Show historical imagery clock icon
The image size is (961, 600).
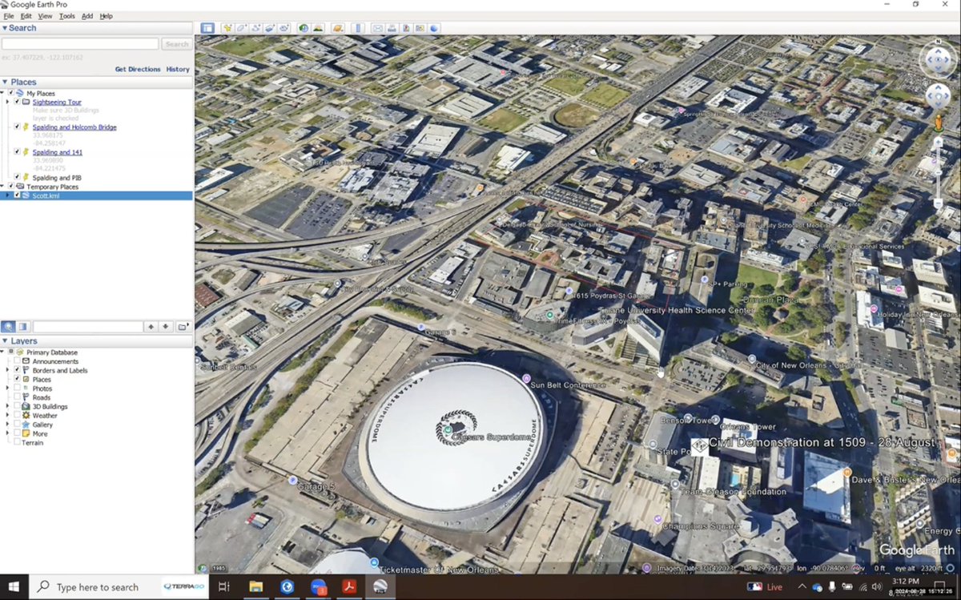click(x=304, y=28)
